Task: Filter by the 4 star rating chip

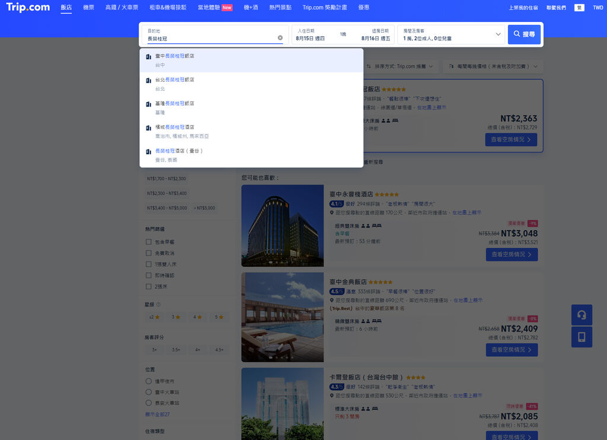Action: [x=197, y=317]
